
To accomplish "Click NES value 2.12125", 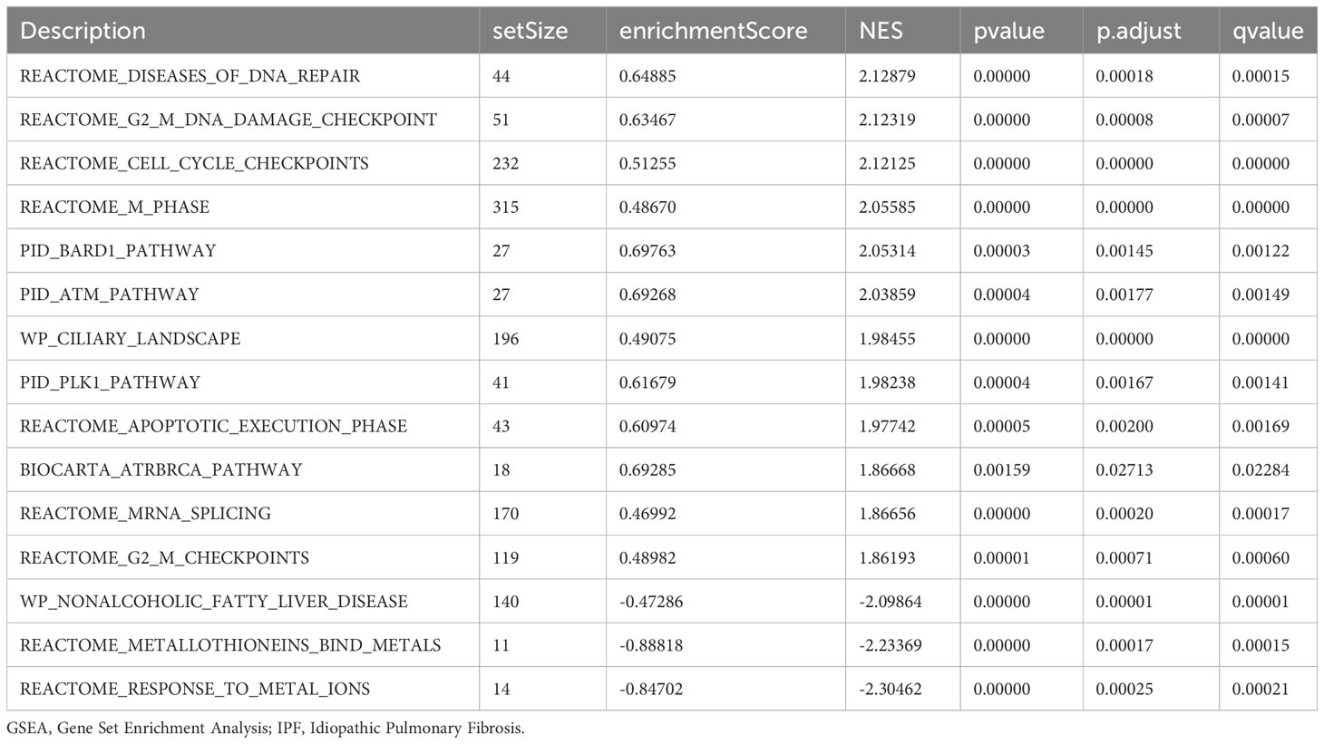I will tap(887, 163).
